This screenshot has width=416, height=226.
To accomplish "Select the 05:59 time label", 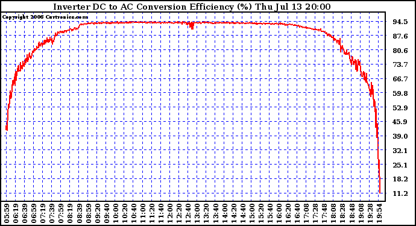I will (x=7, y=213).
